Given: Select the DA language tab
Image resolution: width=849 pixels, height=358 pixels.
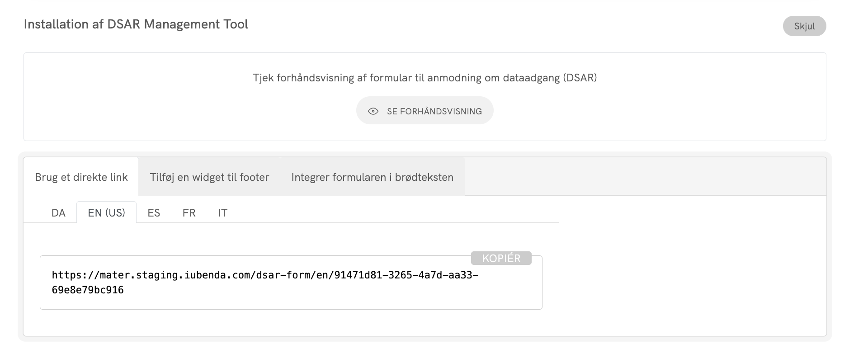Looking at the screenshot, I should pyautogui.click(x=58, y=213).
